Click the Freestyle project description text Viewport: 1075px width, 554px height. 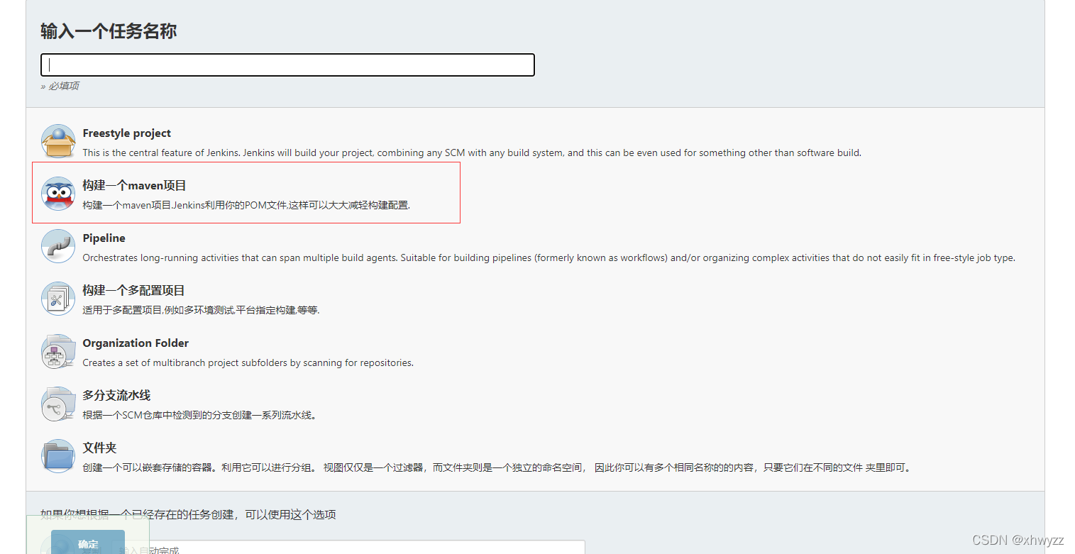472,153
